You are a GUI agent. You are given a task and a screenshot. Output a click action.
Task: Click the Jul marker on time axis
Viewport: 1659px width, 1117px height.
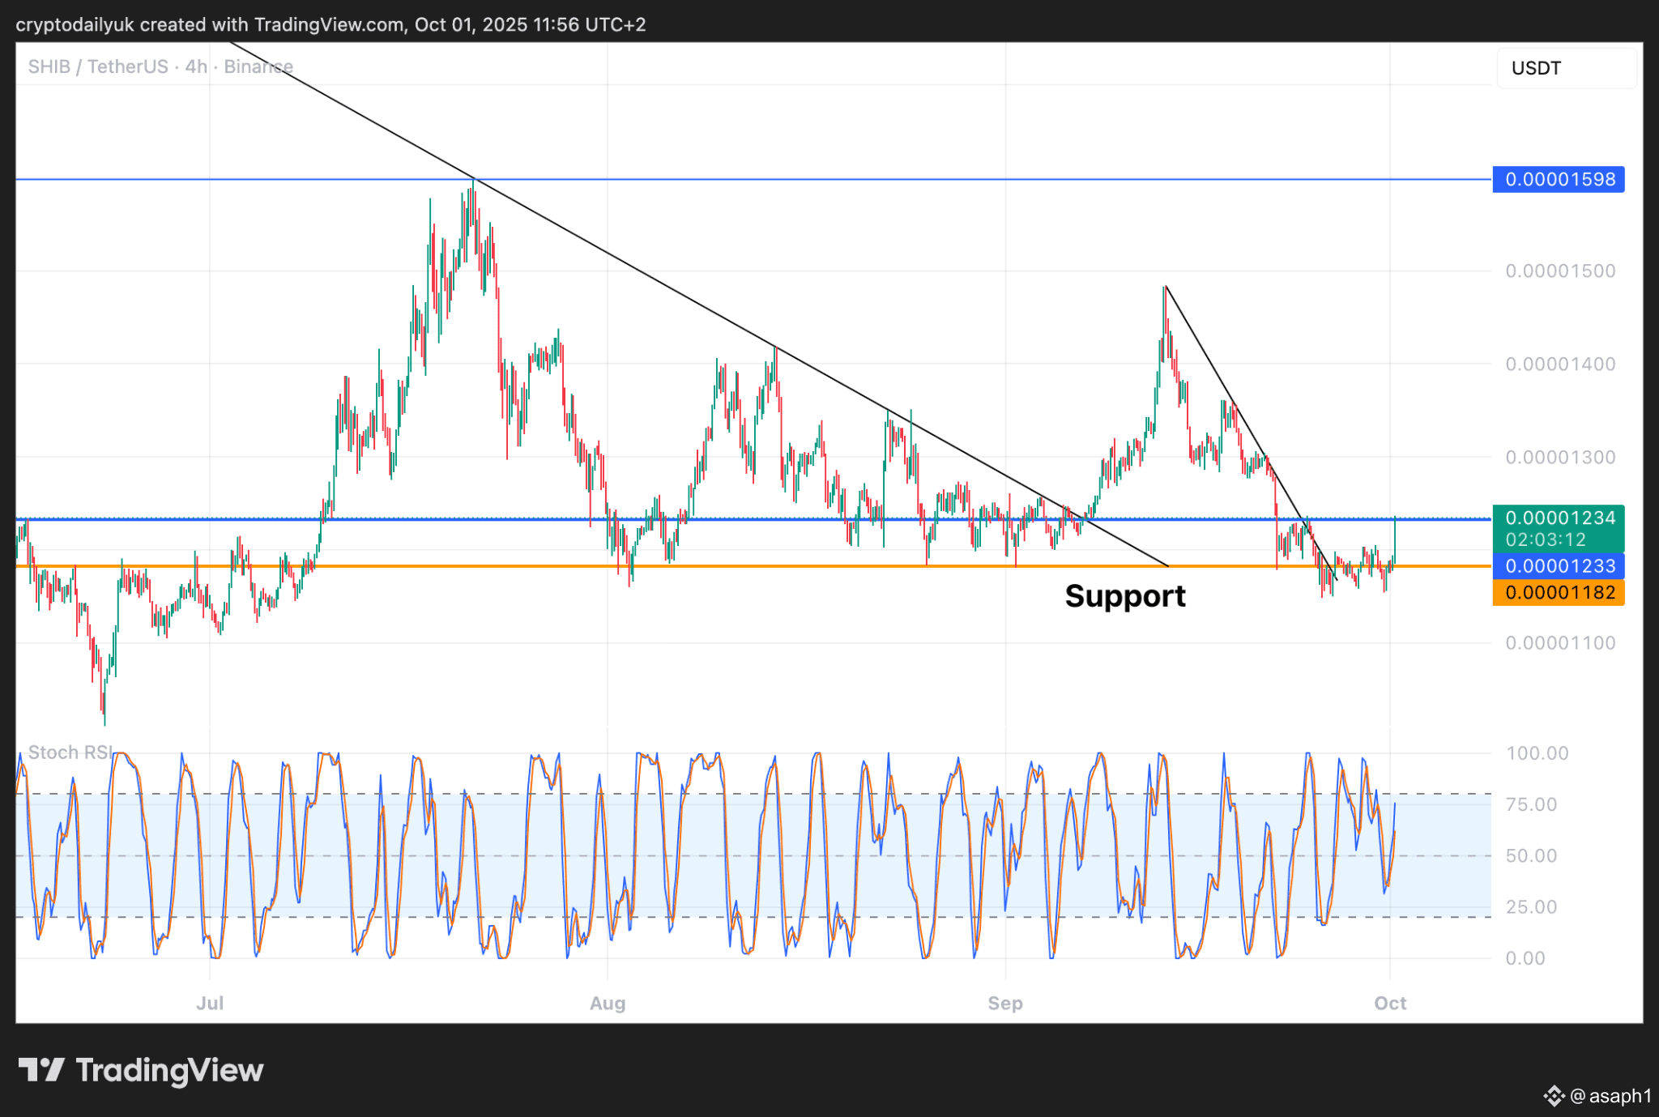210,1003
